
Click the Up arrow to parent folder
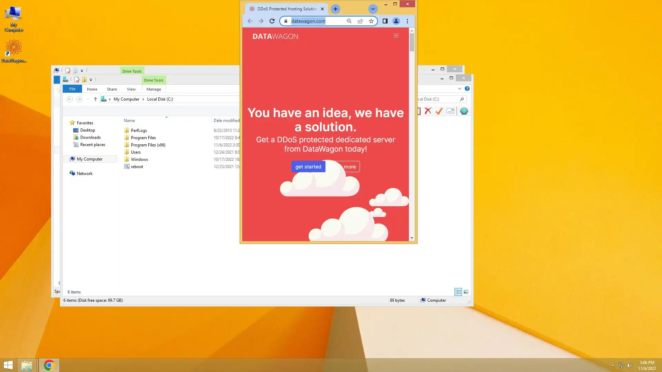(96, 99)
